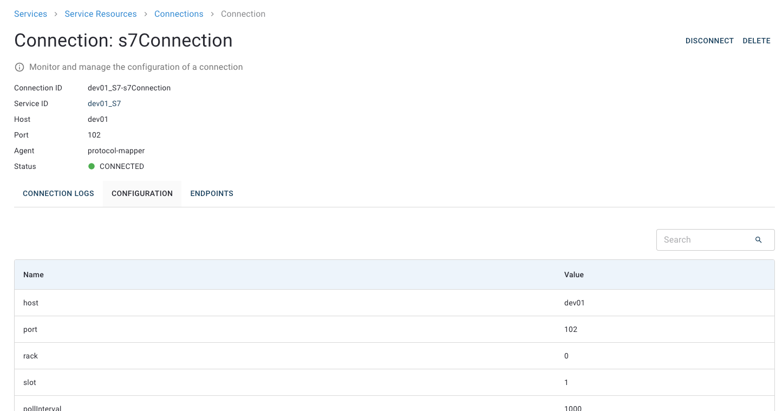This screenshot has width=776, height=411.
Task: Click the Value column header
Action: (573, 275)
